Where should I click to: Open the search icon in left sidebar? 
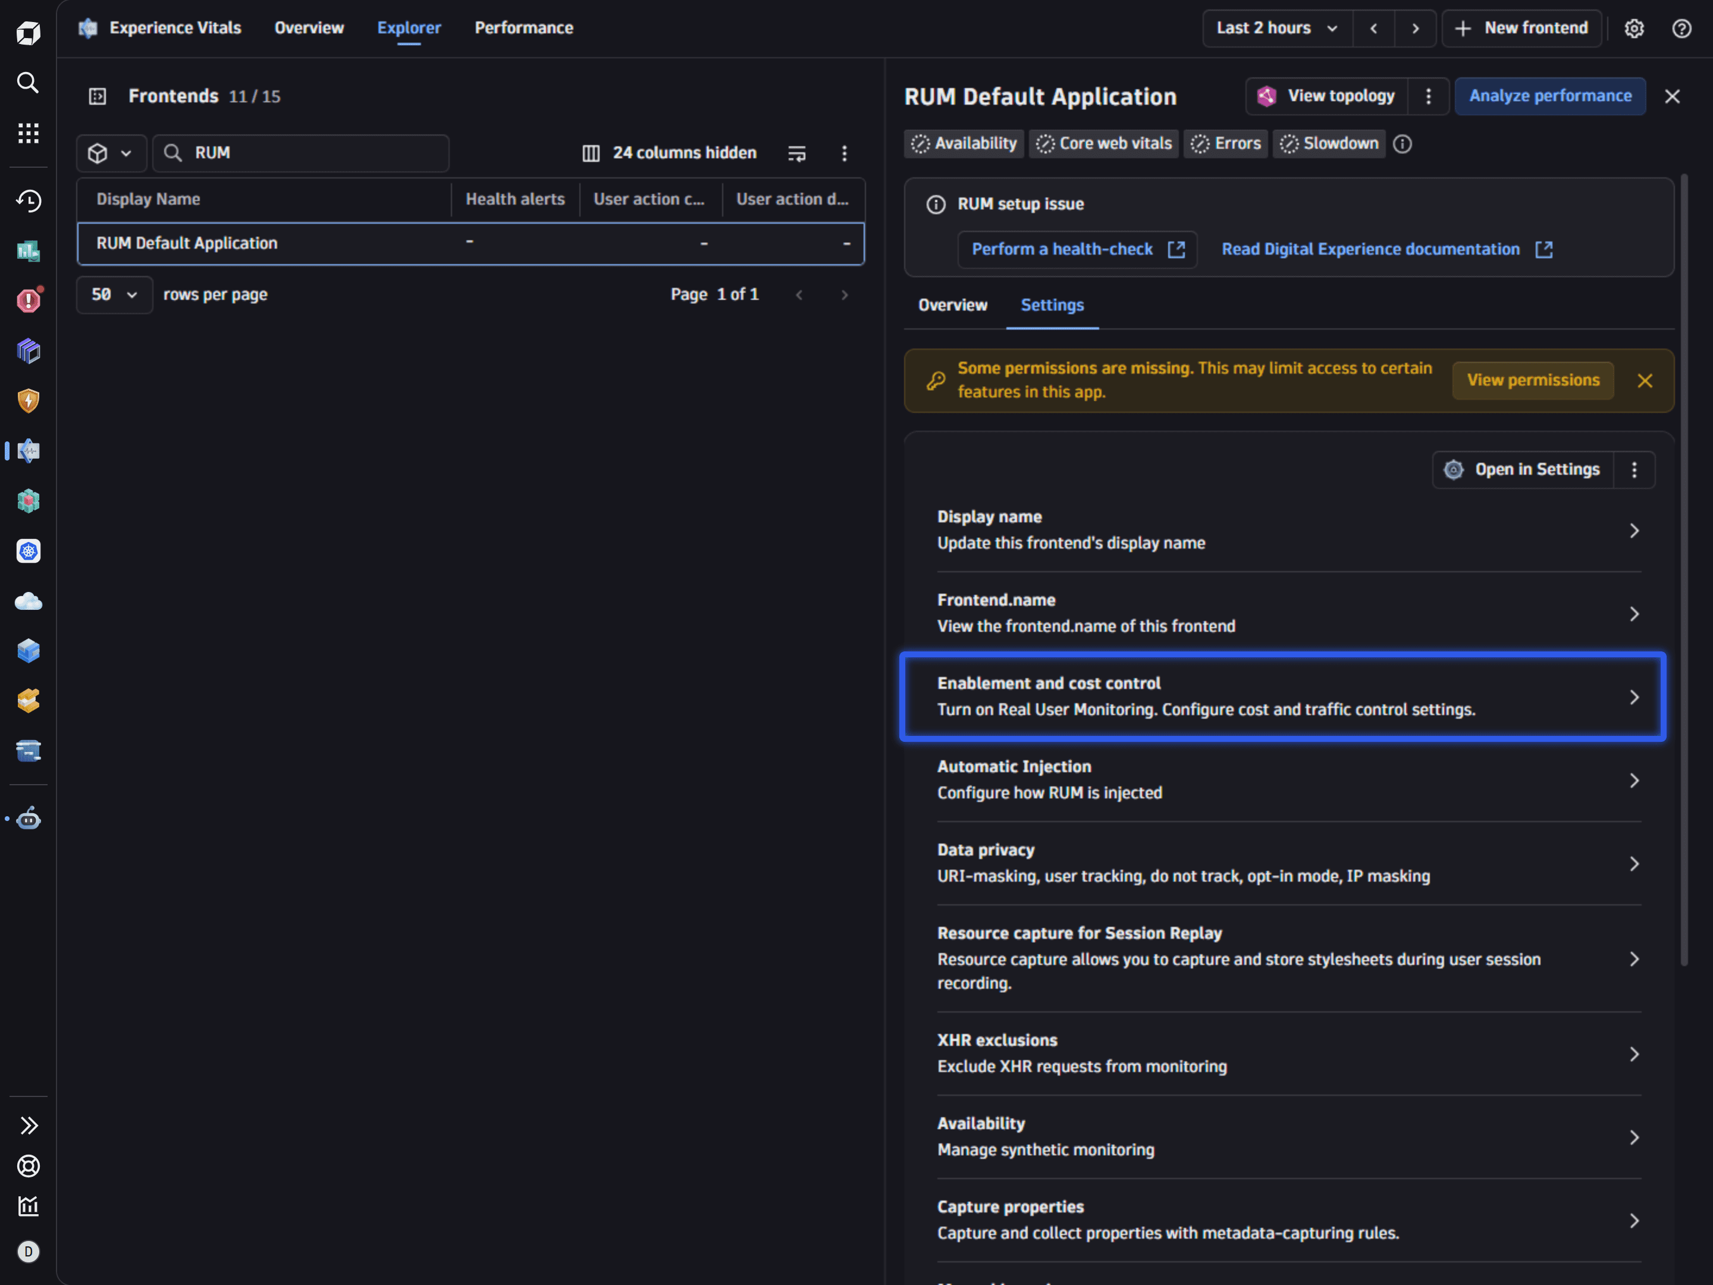point(28,82)
